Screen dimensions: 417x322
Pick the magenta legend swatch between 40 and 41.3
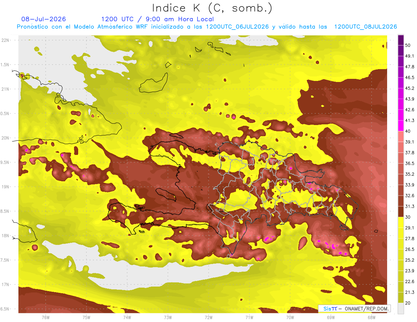point(401,126)
